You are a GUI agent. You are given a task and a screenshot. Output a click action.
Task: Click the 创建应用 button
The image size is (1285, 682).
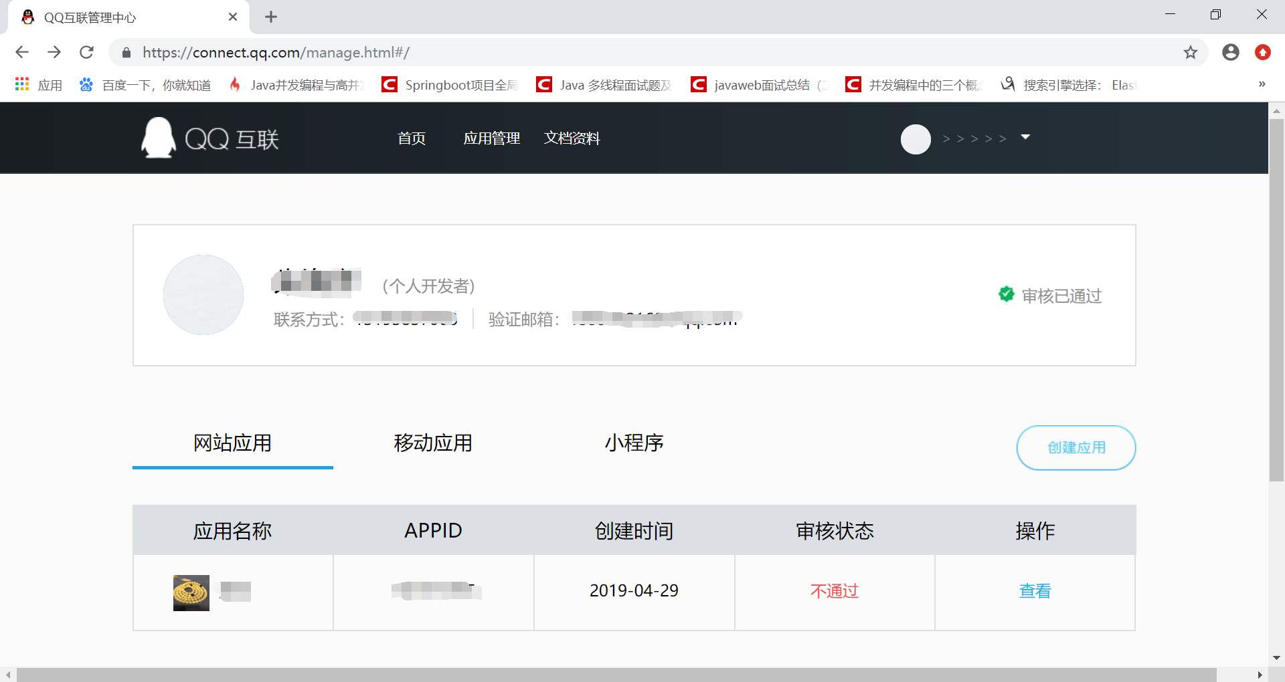(1076, 447)
